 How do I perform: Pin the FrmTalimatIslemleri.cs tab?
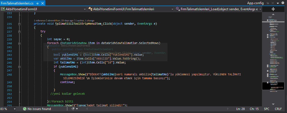38,3
